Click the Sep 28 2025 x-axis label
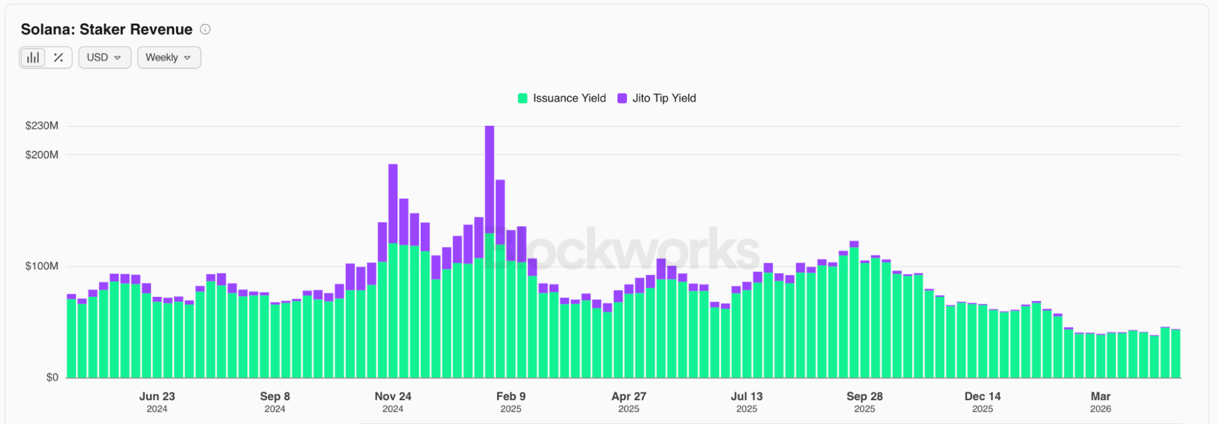The image size is (1217, 424). pos(865,401)
